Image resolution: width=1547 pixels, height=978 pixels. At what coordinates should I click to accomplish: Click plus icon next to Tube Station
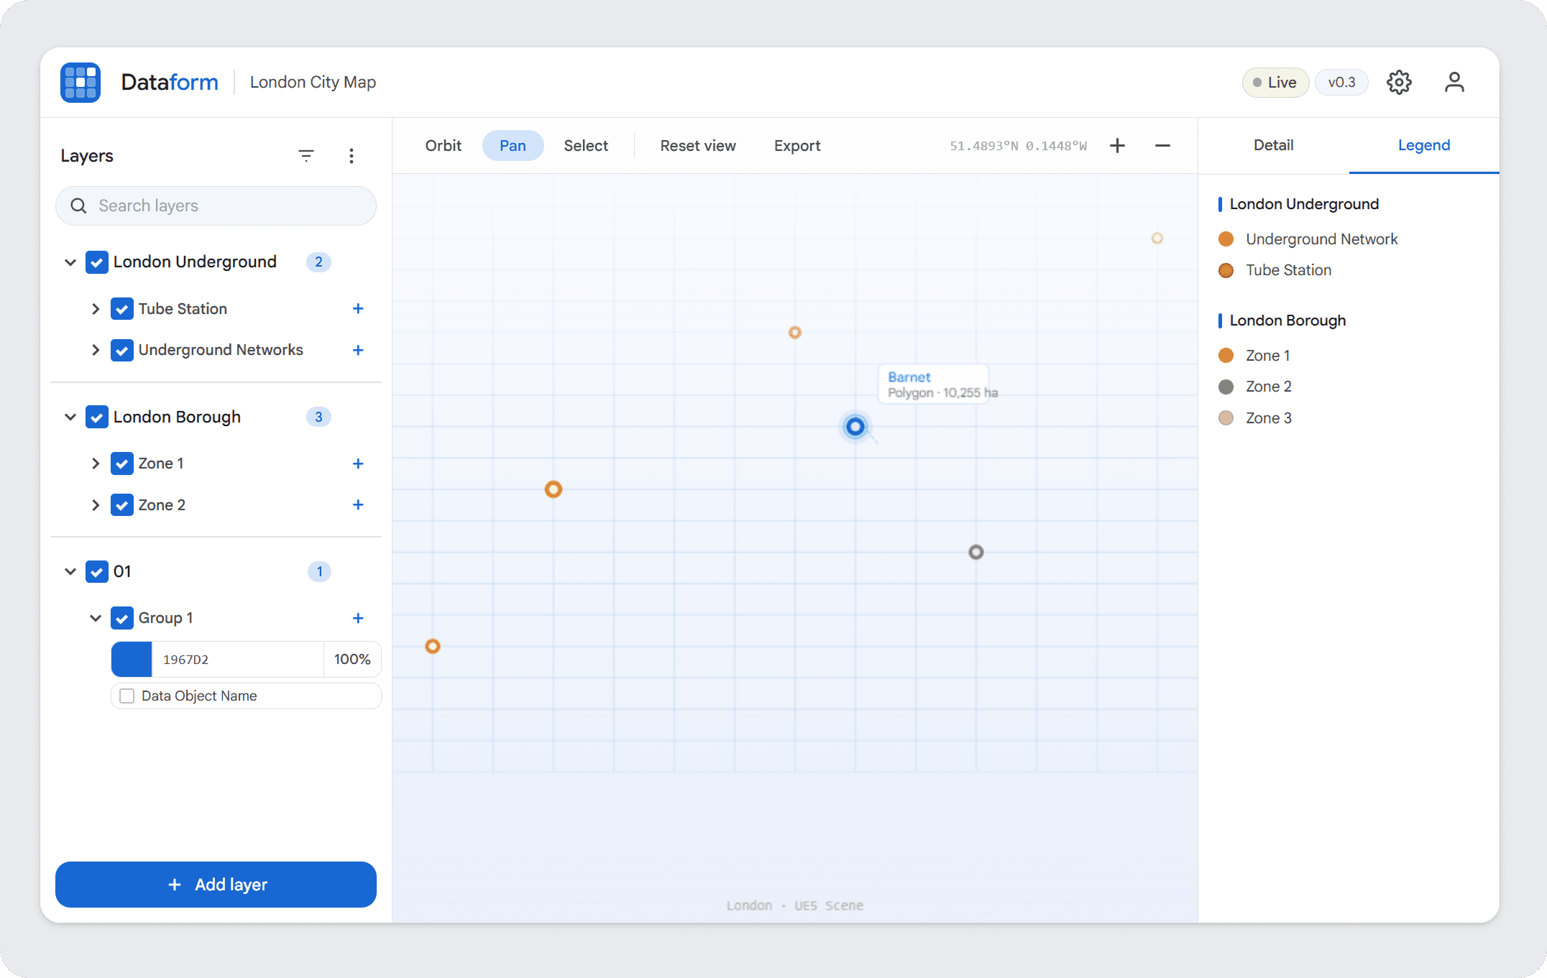coord(358,309)
